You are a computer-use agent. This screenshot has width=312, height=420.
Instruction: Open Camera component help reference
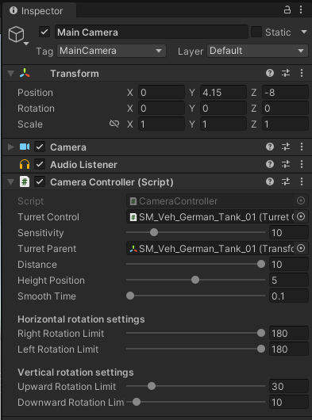(270, 147)
